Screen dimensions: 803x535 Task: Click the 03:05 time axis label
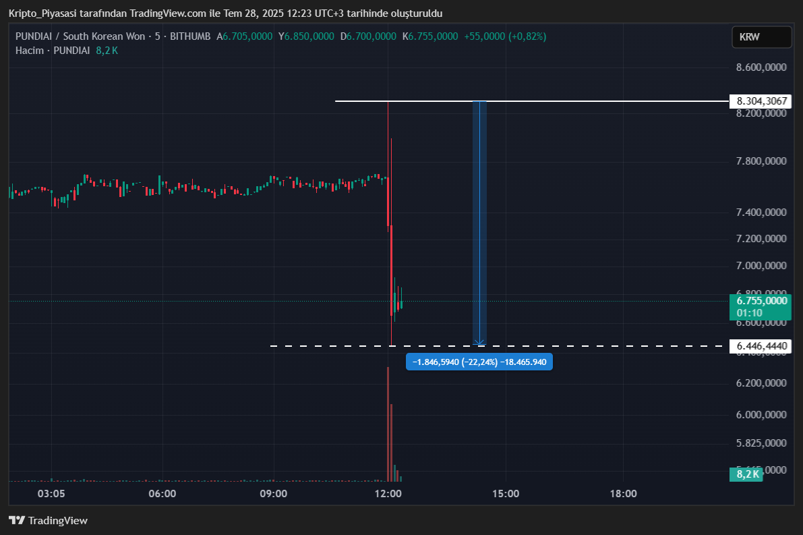coord(51,493)
